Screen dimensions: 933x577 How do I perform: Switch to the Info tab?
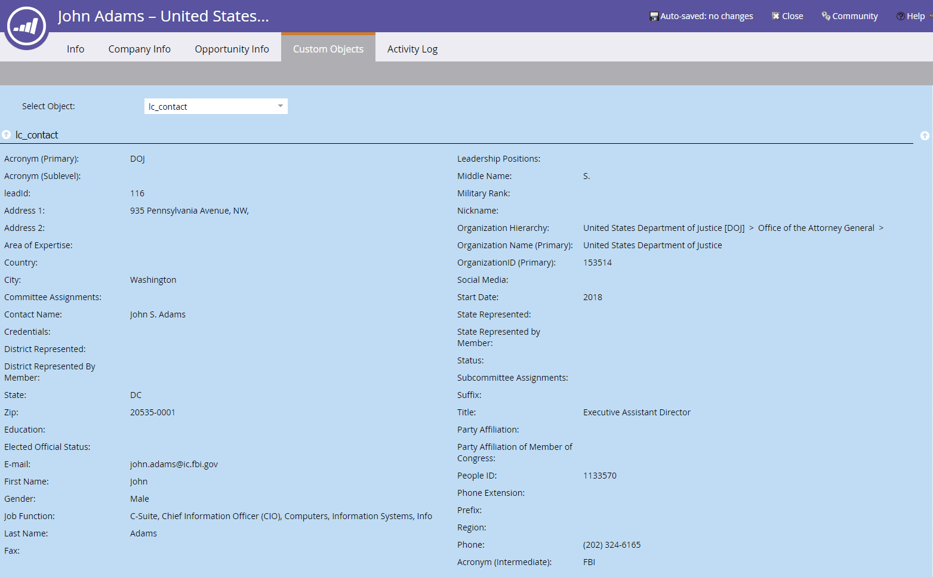[75, 49]
